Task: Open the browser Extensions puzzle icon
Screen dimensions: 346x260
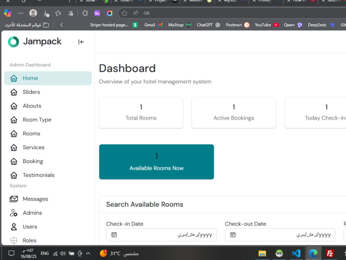Action: point(85,13)
